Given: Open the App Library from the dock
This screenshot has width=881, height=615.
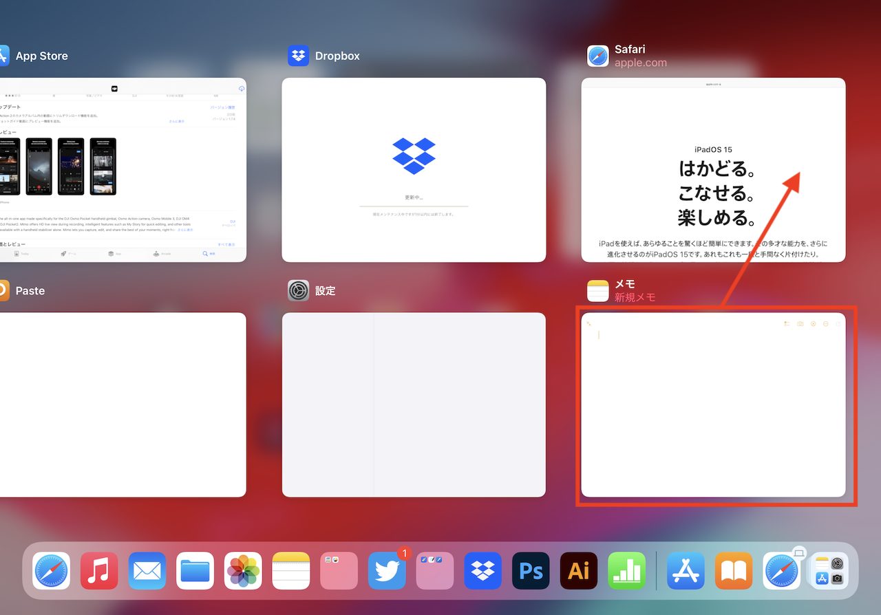Looking at the screenshot, I should 829,571.
